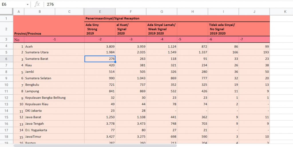Click the Jambi cell
Image resolution: width=293 pixels, height=147 pixels.
pos(54,72)
